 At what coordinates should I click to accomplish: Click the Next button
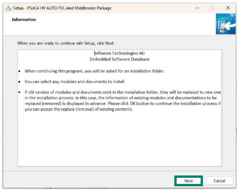188,181
